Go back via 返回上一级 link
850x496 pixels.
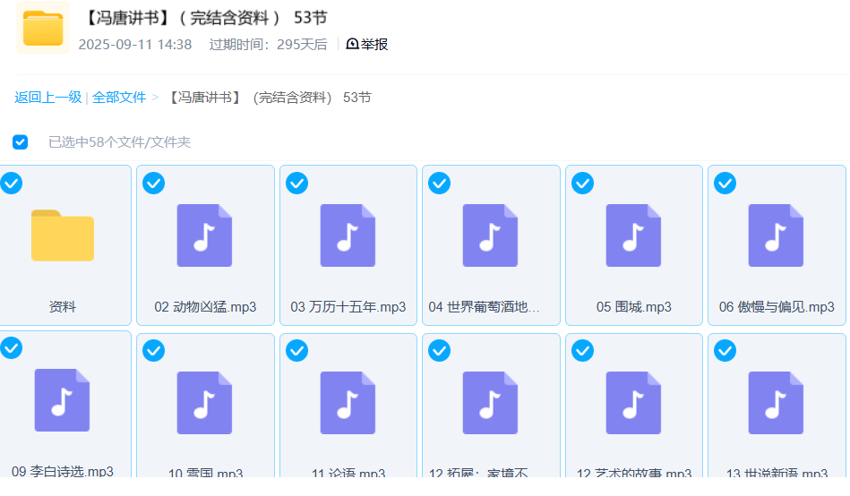[47, 98]
